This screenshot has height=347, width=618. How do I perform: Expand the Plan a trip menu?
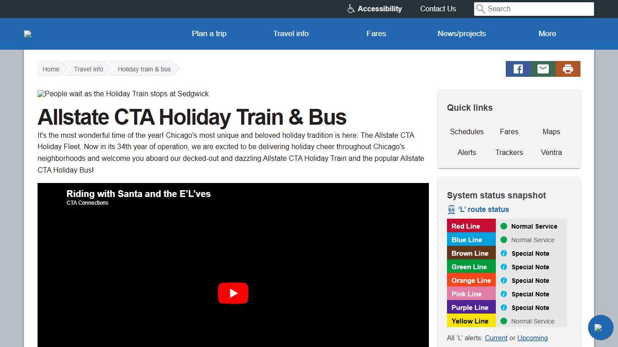(x=209, y=33)
